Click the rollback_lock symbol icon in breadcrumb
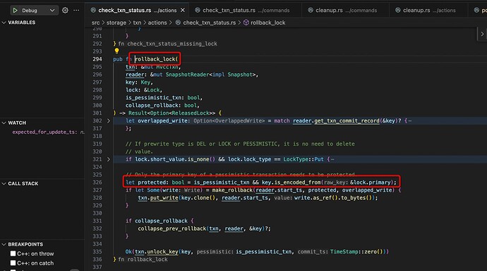487x271 pixels. click(246, 23)
